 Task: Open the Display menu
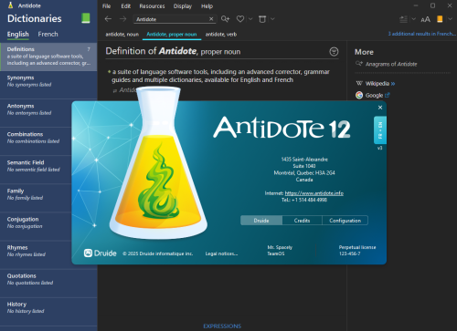tap(183, 6)
